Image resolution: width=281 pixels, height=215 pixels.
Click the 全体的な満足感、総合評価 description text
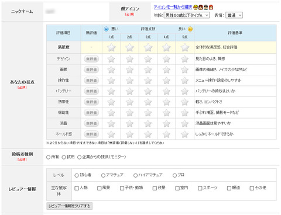pyautogui.click(x=217, y=47)
